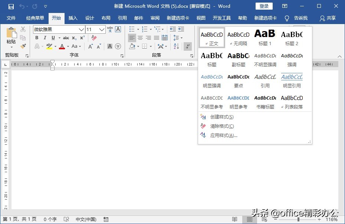This screenshot has height=224, width=345.
Task: Open the font color dropdown arrow
Action: pyautogui.click(x=68, y=46)
